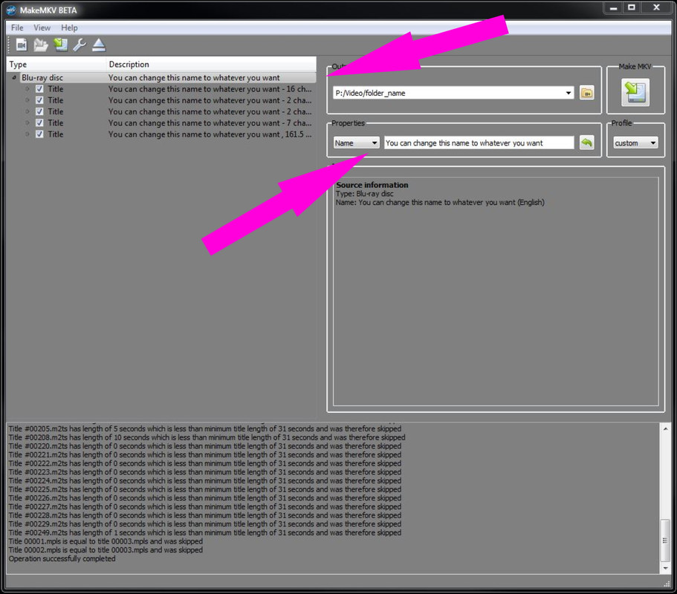Click the MakeMKV app icon in the title bar

[11, 10]
